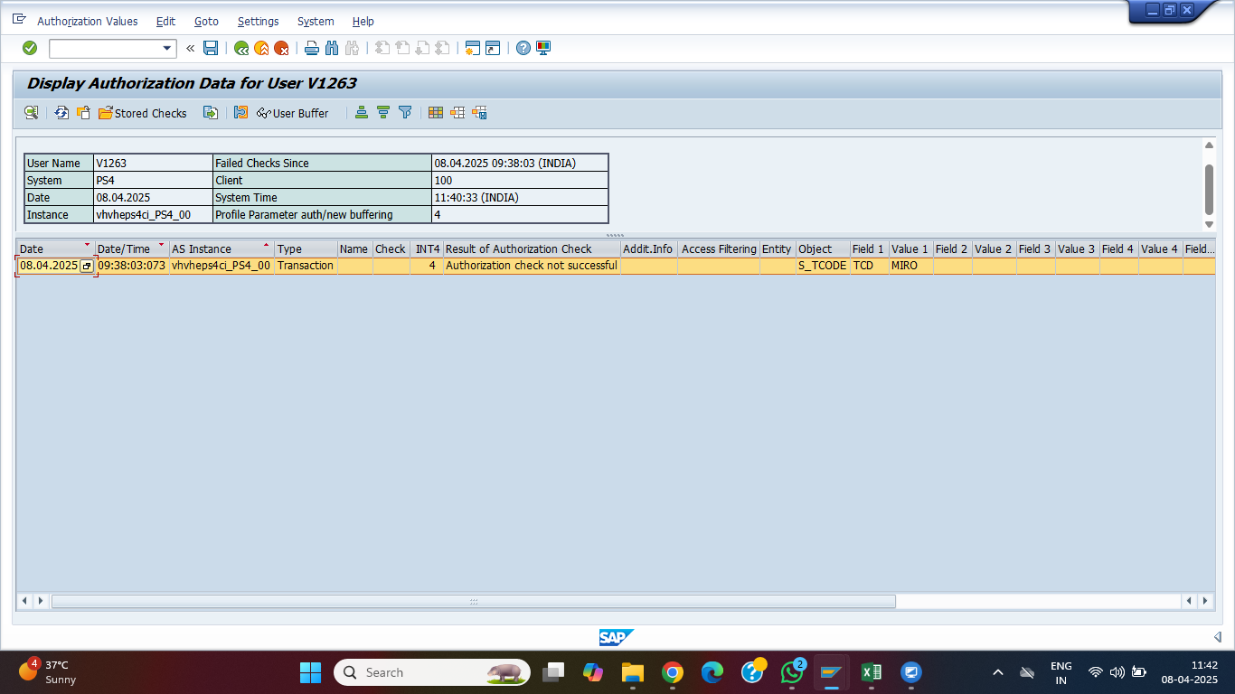Open the value help on Date cell
The width and height of the screenshot is (1235, 694).
coord(87,266)
